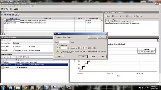
Task: Toggle Global Schedule checkbox in graph legend
Action: (139, 52)
